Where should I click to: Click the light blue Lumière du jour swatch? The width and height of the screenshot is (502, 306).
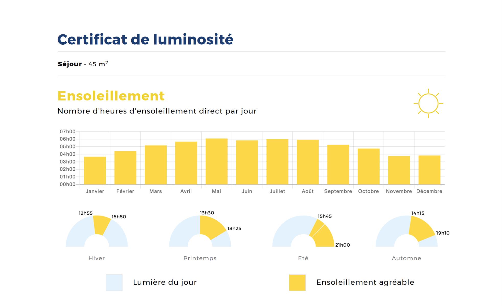click(114, 283)
